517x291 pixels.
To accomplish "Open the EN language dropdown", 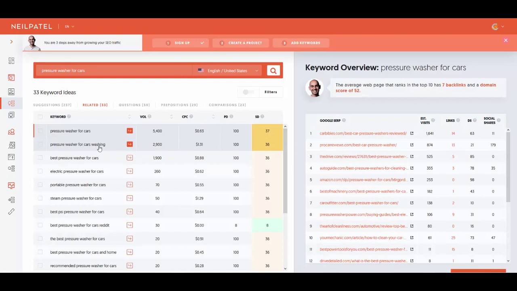I will [69, 27].
